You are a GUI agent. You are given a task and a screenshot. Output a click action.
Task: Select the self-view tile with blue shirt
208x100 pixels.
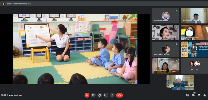click(180, 82)
